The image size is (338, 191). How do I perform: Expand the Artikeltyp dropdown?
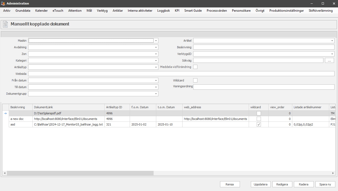tap(156, 67)
